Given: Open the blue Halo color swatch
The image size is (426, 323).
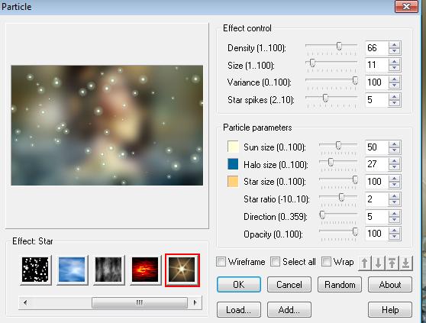Looking at the screenshot, I should (233, 164).
